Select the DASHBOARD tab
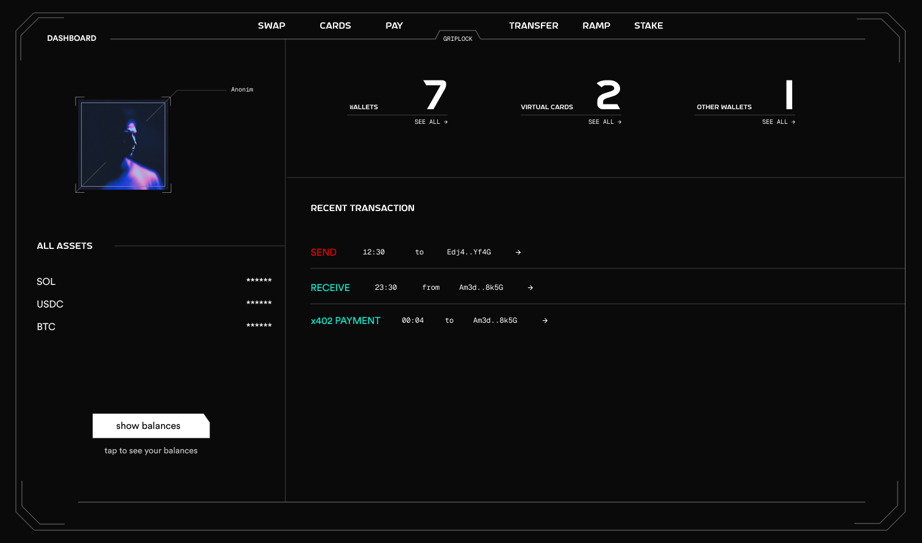Image resolution: width=922 pixels, height=543 pixels. click(x=72, y=38)
